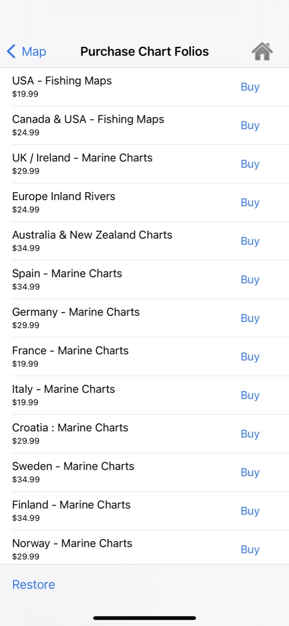This screenshot has height=626, width=289.
Task: Buy Italy - Marine Charts
Action: (x=250, y=395)
